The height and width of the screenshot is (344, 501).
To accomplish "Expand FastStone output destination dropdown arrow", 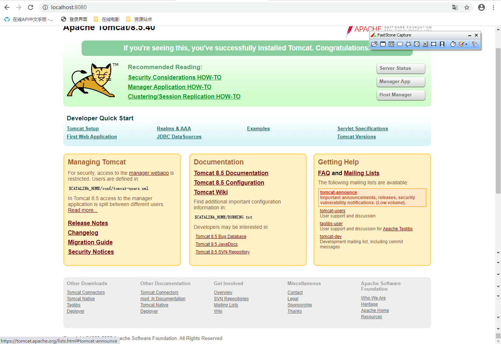I will pos(466,44).
